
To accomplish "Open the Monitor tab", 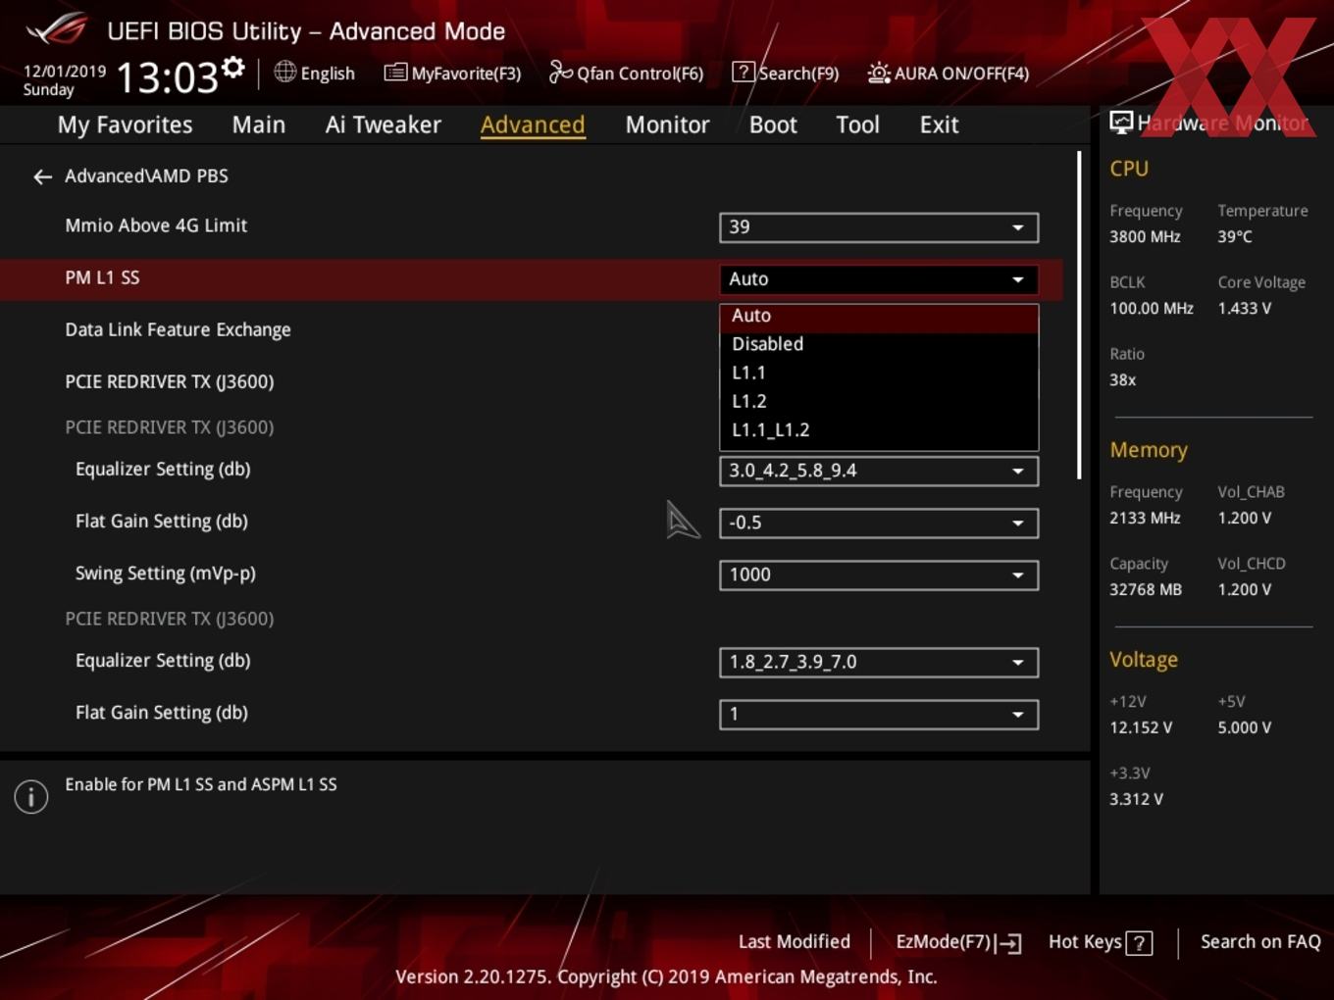I will pyautogui.click(x=667, y=125).
